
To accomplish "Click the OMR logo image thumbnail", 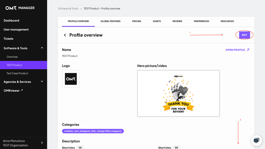I will 71,79.
